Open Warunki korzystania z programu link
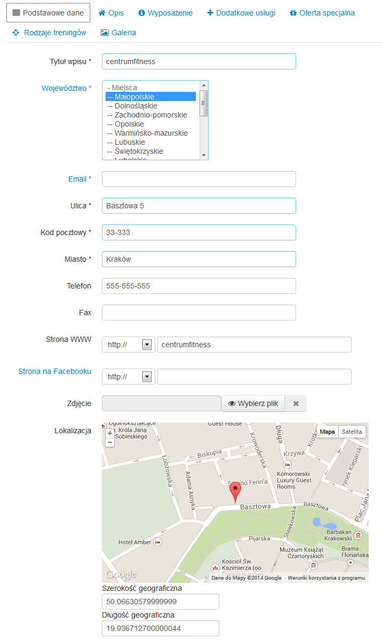This screenshot has width=382, height=640. click(326, 578)
